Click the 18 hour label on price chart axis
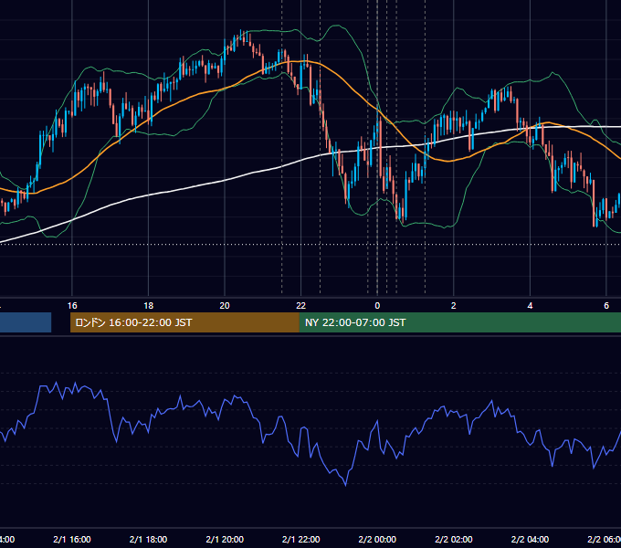This screenshot has width=621, height=548. [149, 306]
